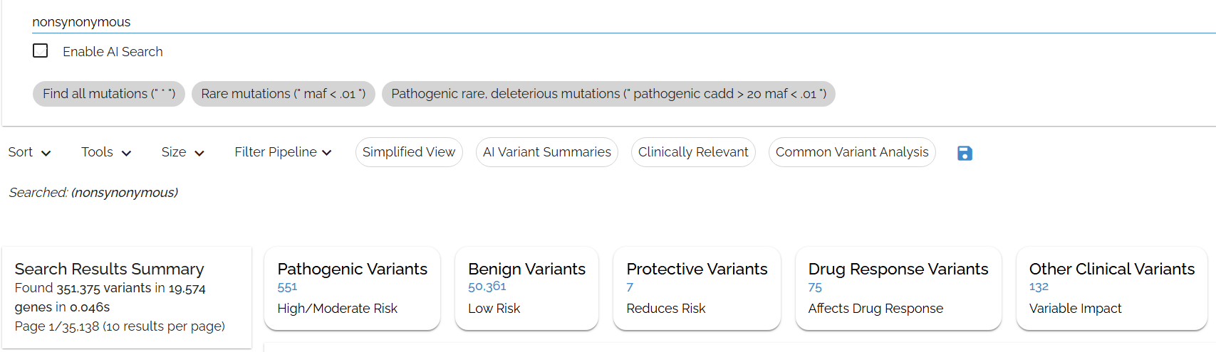Apply the "Rare mutations" query chip
The image size is (1216, 352).
click(283, 94)
